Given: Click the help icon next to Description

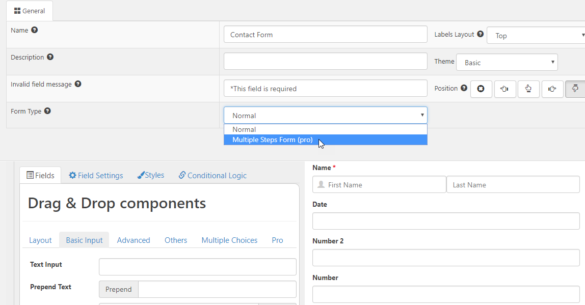Looking at the screenshot, I should pos(50,57).
